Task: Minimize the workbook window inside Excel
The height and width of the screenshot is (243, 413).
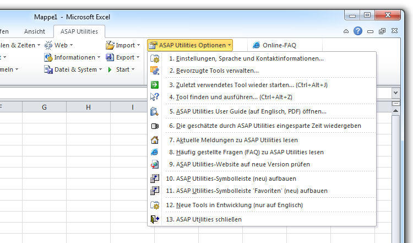Action: (370, 31)
